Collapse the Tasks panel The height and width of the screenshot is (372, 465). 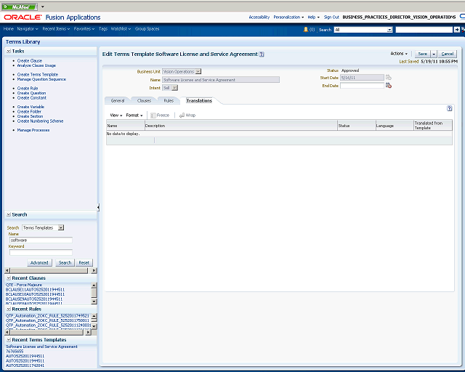click(x=9, y=51)
